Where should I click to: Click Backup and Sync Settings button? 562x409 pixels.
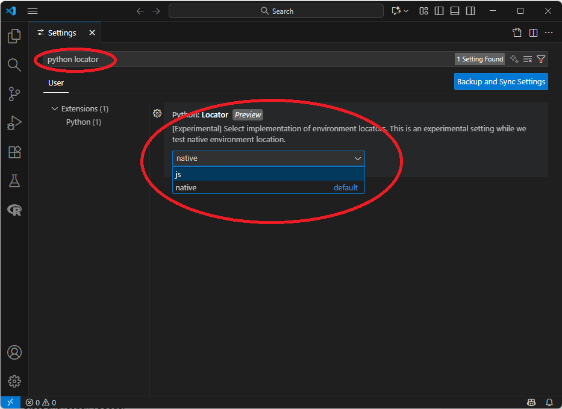501,81
